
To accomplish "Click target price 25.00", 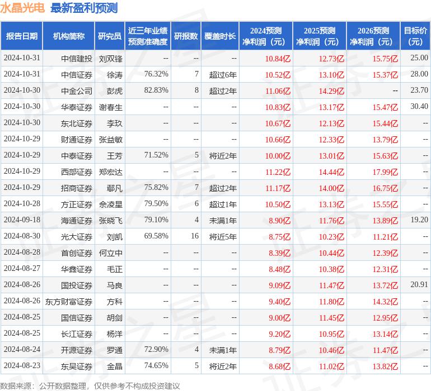I will point(419,58).
